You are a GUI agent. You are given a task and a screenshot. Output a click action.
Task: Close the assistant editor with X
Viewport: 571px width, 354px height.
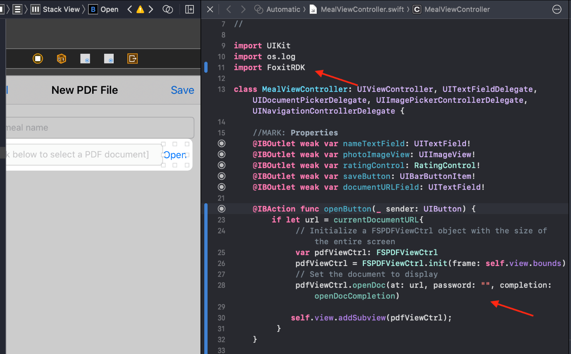click(x=210, y=9)
